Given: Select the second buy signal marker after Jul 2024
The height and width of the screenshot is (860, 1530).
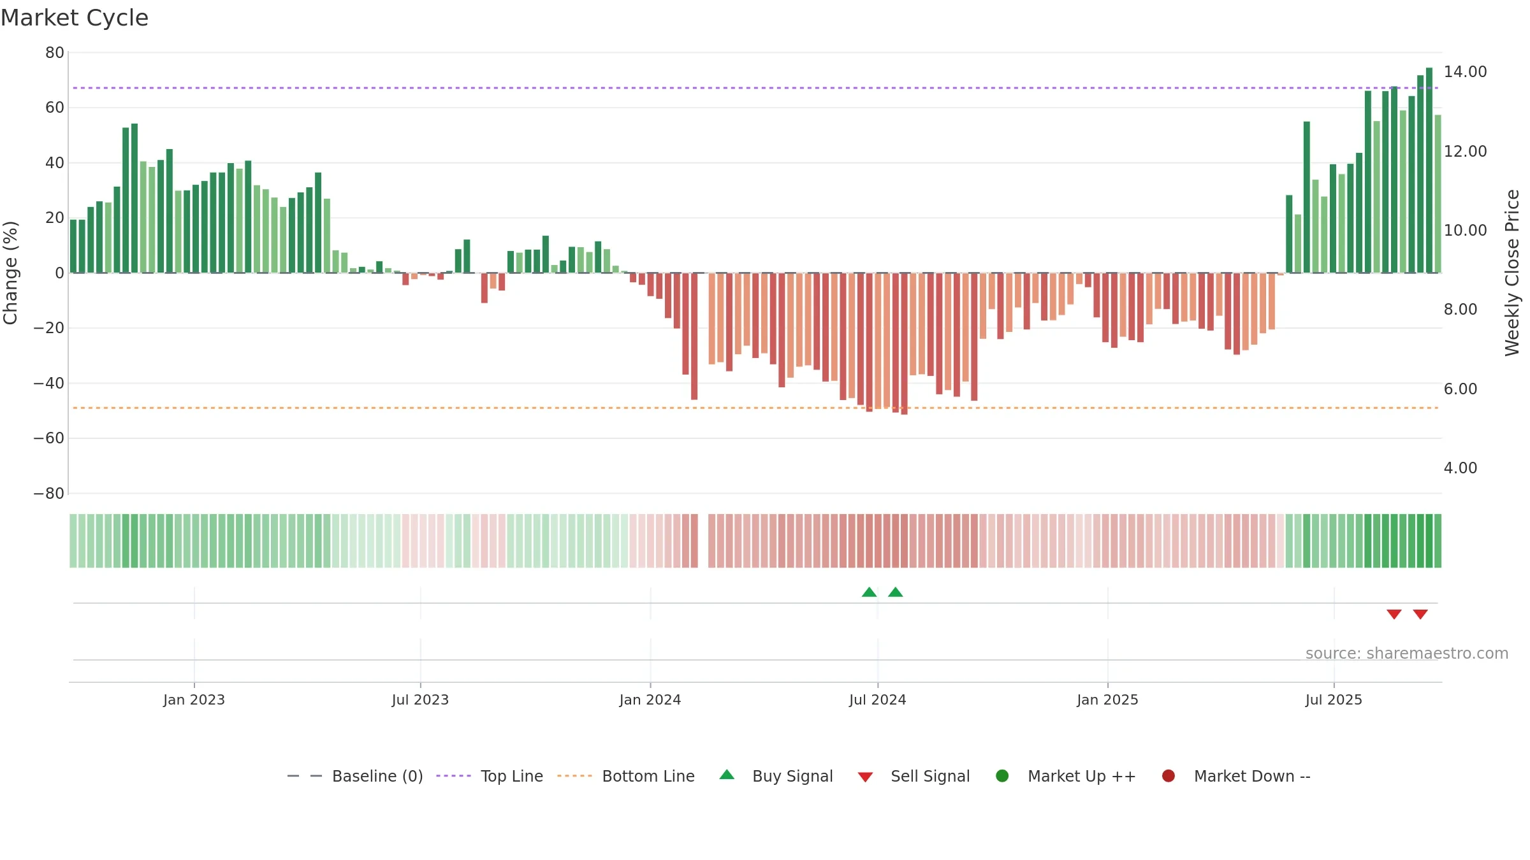Looking at the screenshot, I should click(896, 592).
